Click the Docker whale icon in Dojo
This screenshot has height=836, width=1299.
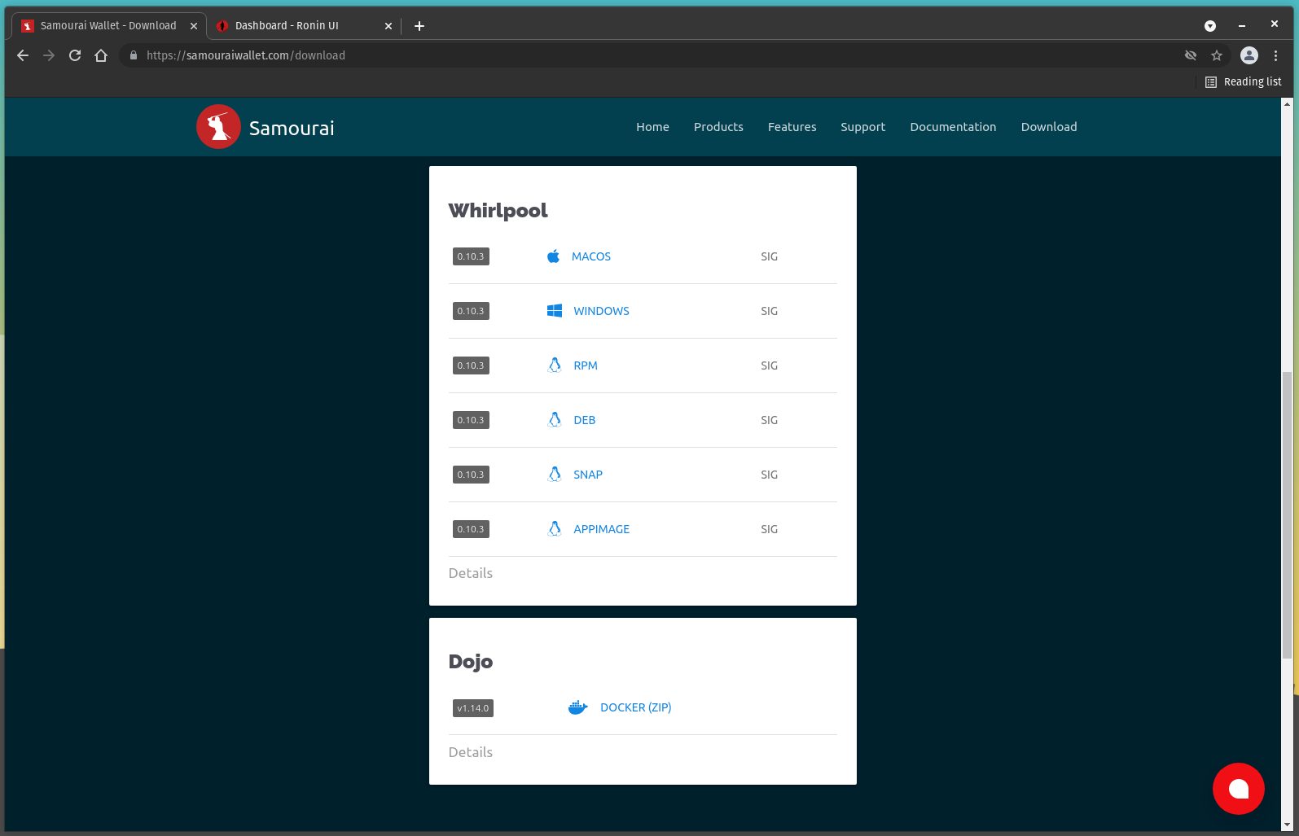tap(578, 707)
